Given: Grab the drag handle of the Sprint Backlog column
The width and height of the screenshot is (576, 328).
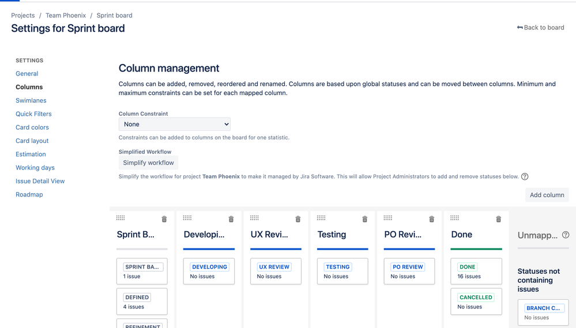Looking at the screenshot, I should click(x=121, y=218).
